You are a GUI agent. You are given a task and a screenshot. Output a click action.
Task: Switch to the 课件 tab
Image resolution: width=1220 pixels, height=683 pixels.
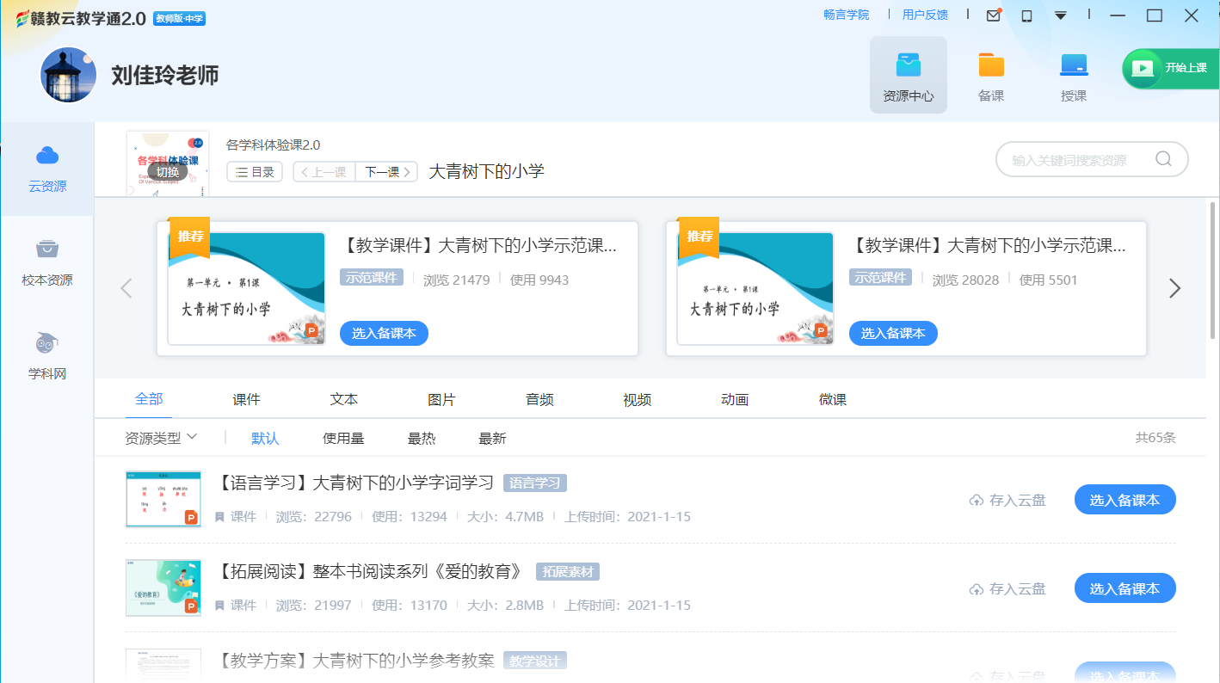(246, 400)
